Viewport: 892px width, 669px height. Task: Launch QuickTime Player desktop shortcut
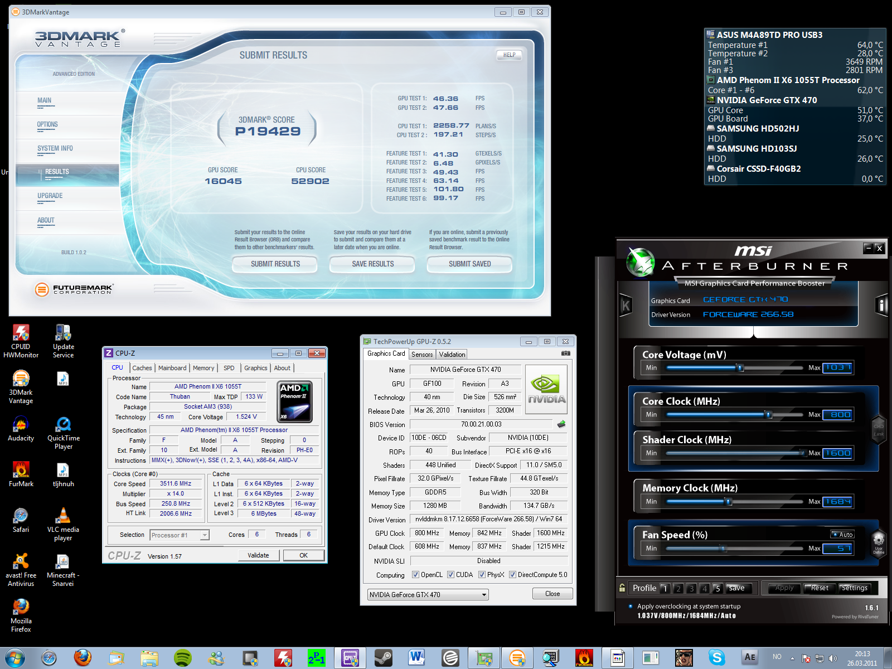click(x=63, y=433)
